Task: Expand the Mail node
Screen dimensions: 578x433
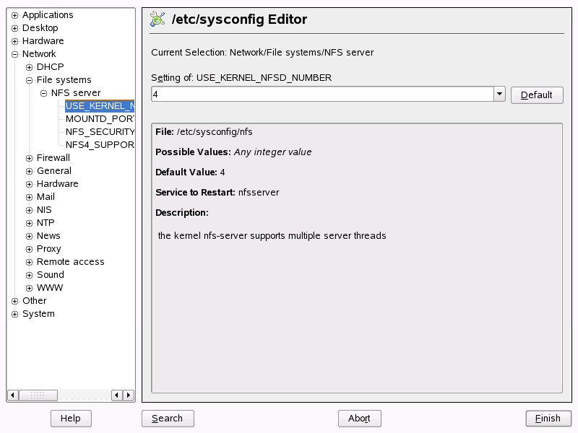Action: pyautogui.click(x=29, y=197)
